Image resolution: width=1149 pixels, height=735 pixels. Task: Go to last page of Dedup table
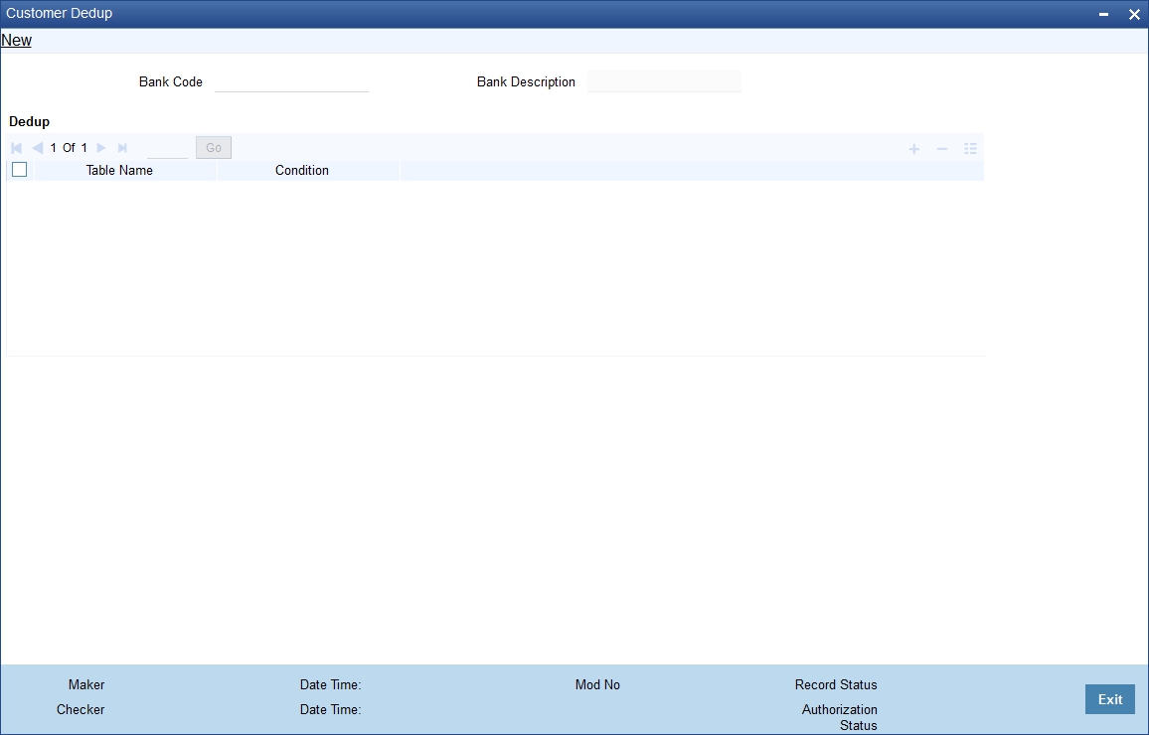[x=122, y=148]
